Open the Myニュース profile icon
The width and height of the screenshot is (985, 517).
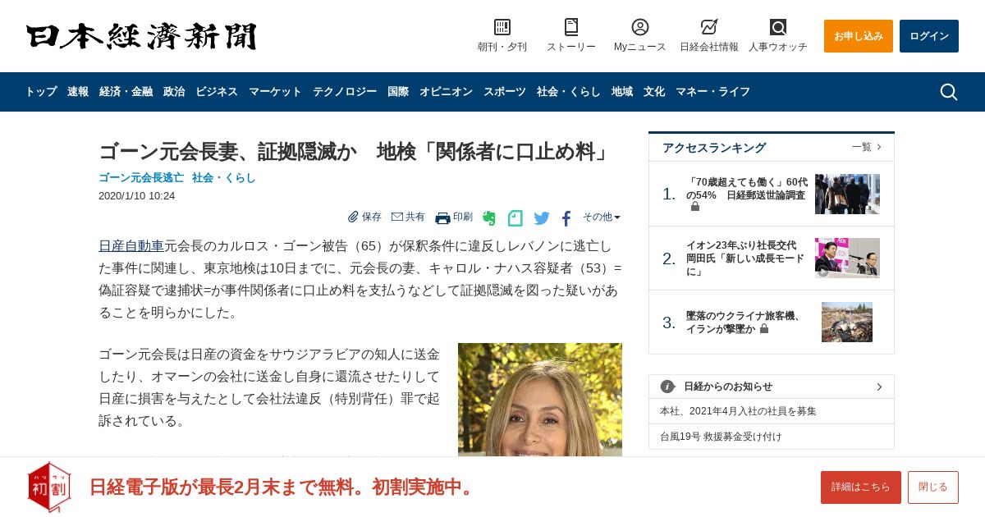pos(640,27)
